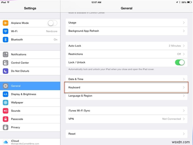Viewport: 193px width, 145px height.
Task: Tap the Control Center icon
Action: point(5,63)
